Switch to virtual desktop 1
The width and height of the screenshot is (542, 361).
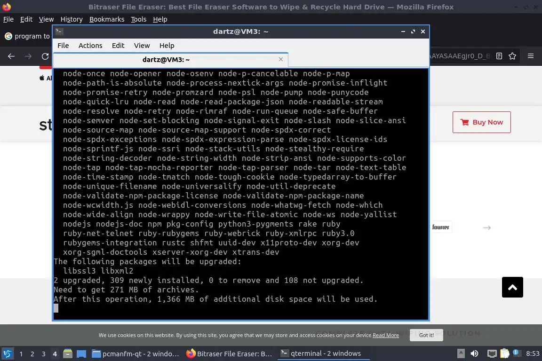21,354
